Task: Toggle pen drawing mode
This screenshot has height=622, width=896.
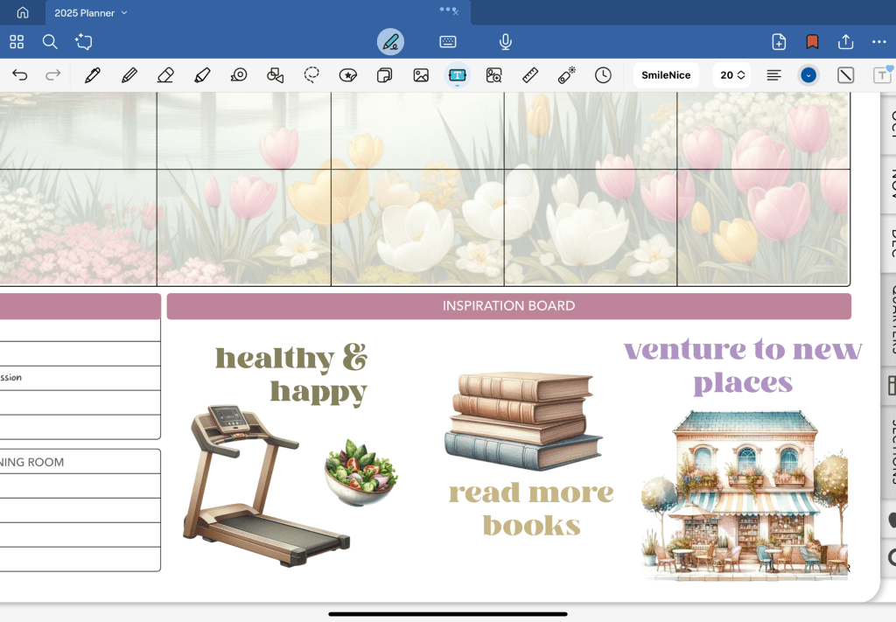Action: (x=390, y=42)
